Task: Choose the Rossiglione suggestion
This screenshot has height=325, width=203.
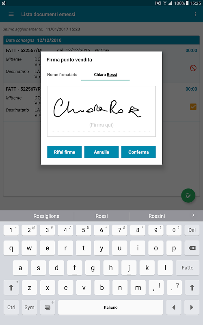Action: click(46, 216)
